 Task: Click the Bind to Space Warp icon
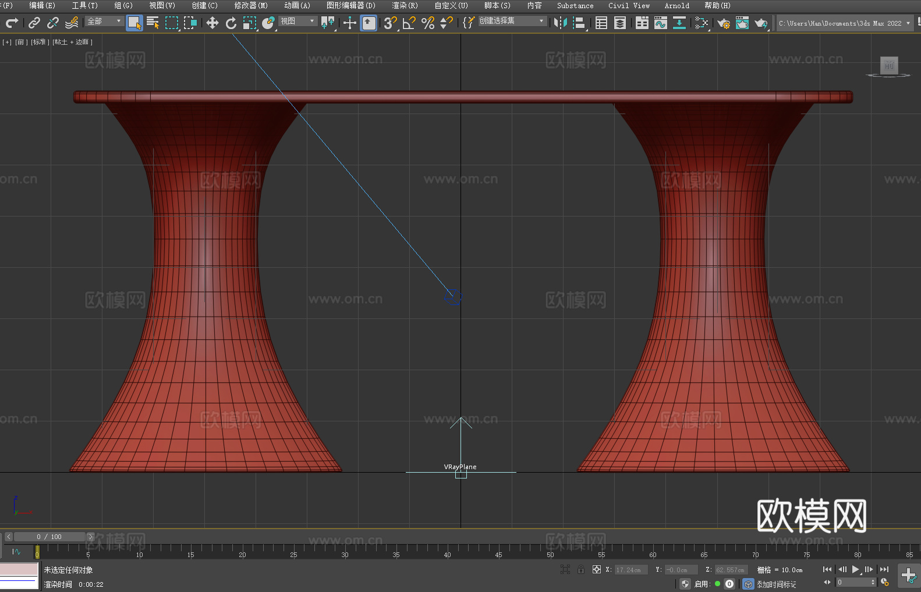click(72, 23)
